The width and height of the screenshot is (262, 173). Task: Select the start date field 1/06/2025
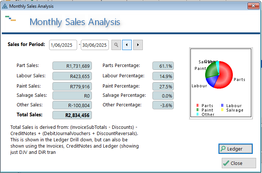point(63,45)
